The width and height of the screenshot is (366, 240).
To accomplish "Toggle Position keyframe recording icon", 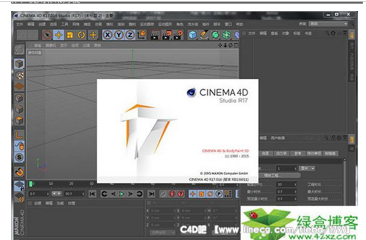I will [x=193, y=194].
